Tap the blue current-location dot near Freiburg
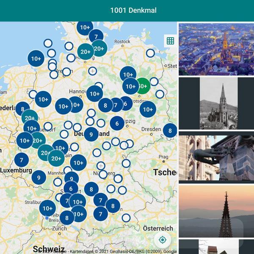 click(47, 218)
